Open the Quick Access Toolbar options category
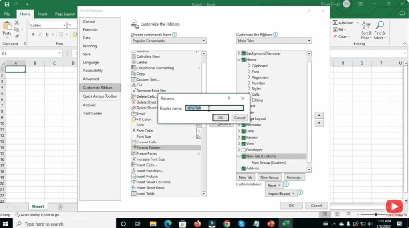The width and height of the screenshot is (409, 228). (x=100, y=96)
